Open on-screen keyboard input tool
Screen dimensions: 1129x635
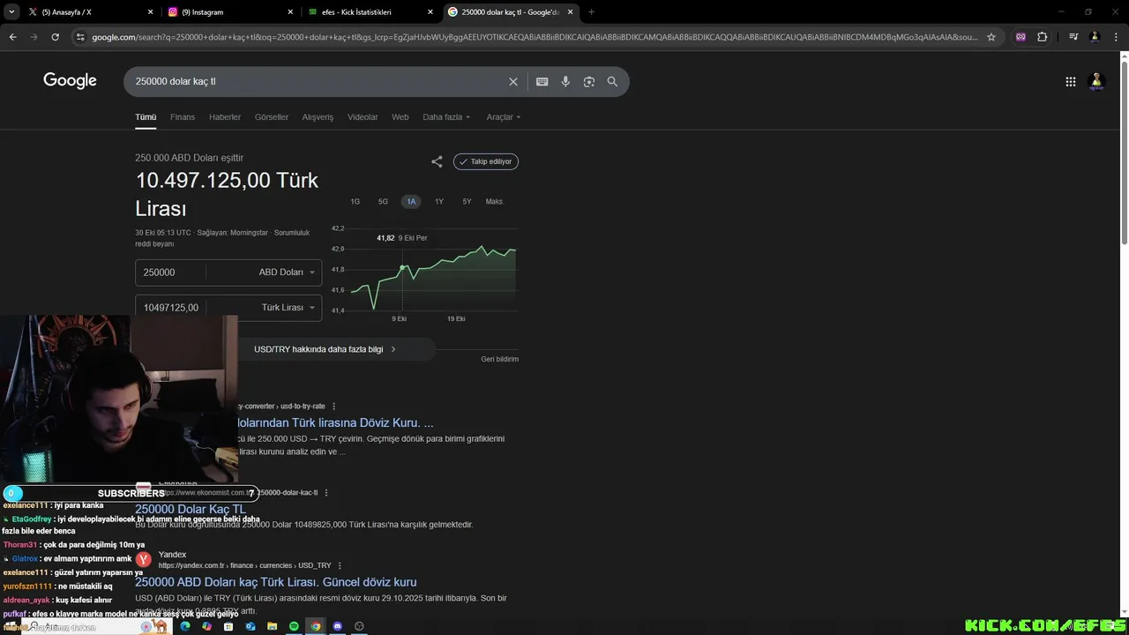pos(542,81)
